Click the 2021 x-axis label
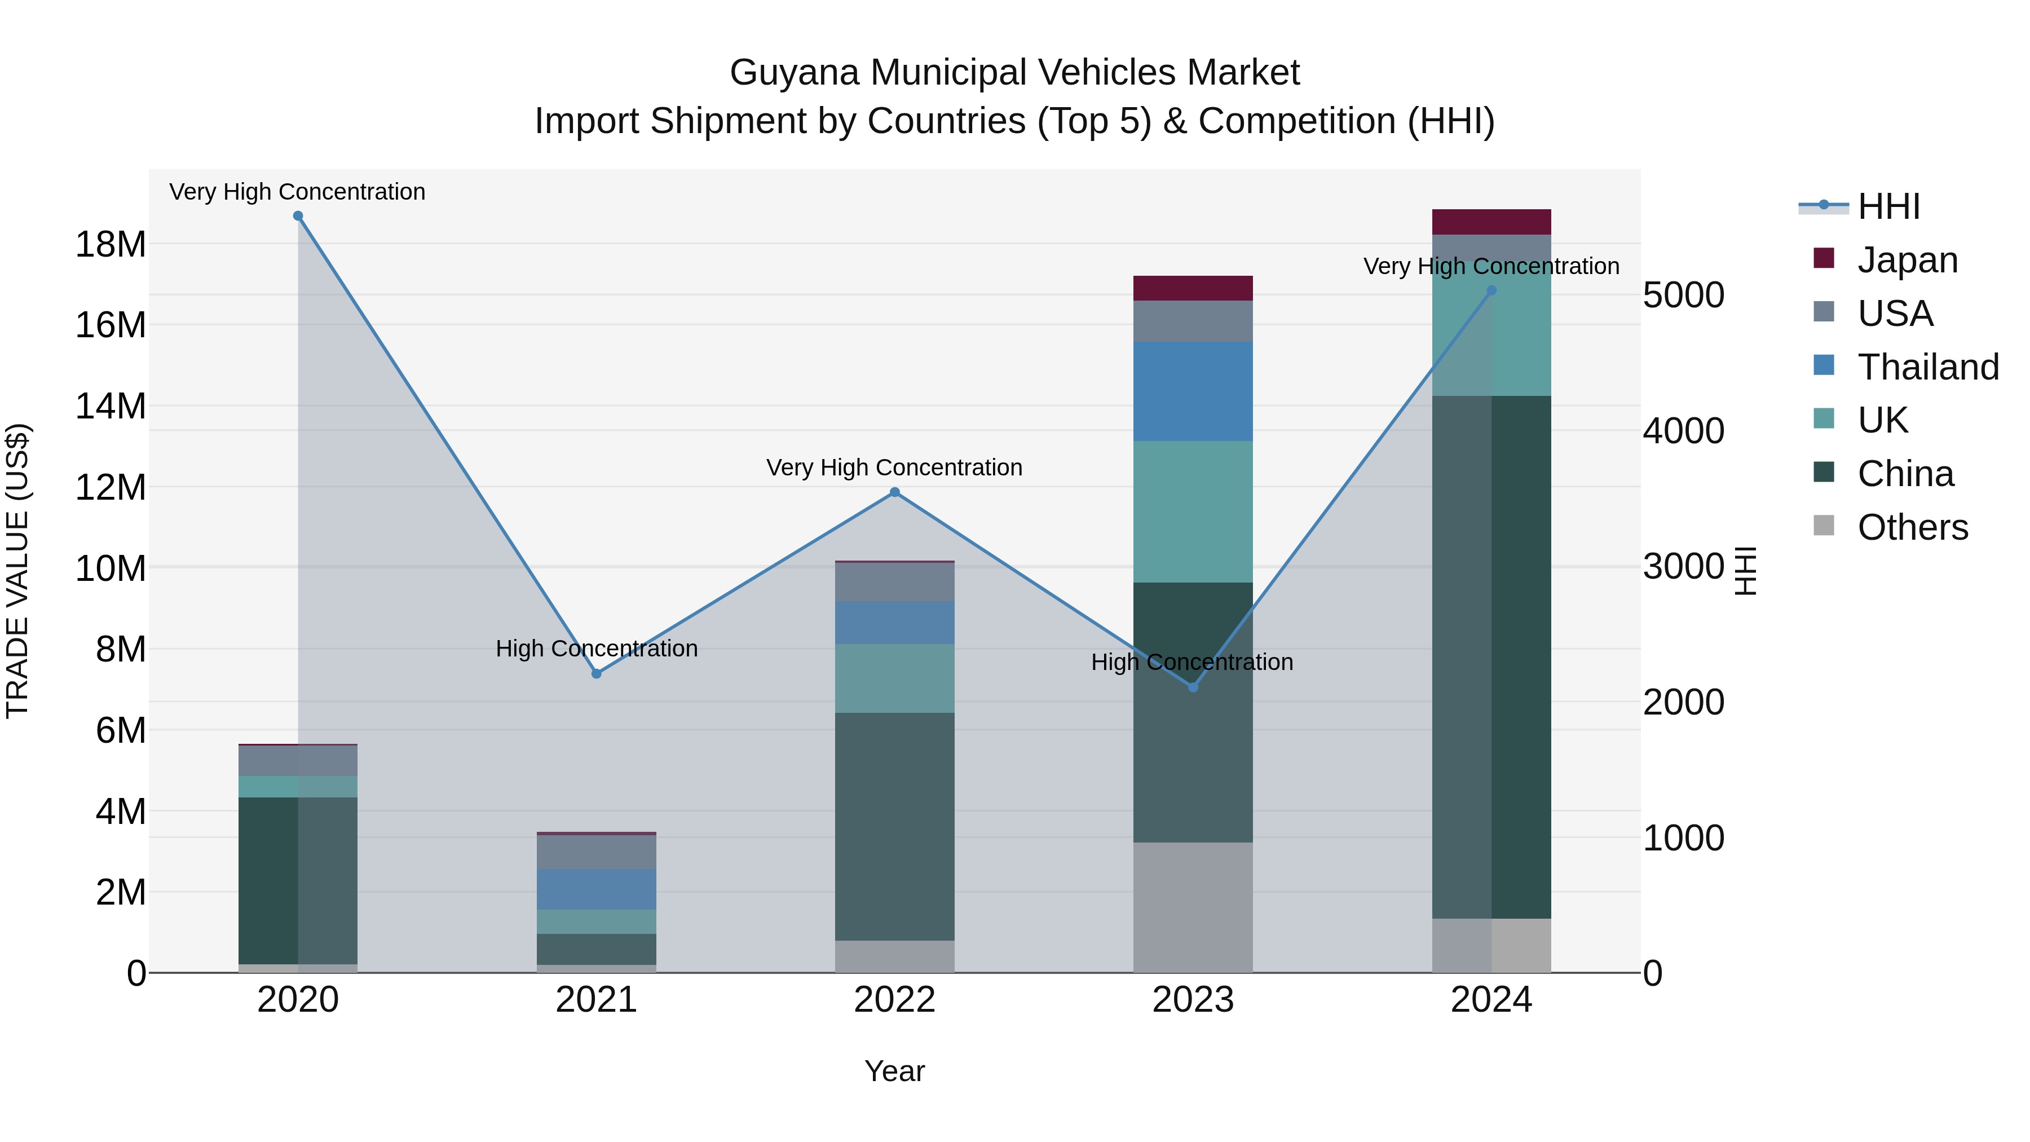Screen dimensions: 2030x1142 tap(597, 1000)
